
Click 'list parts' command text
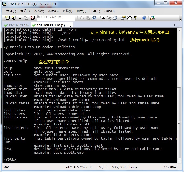click(14, 138)
